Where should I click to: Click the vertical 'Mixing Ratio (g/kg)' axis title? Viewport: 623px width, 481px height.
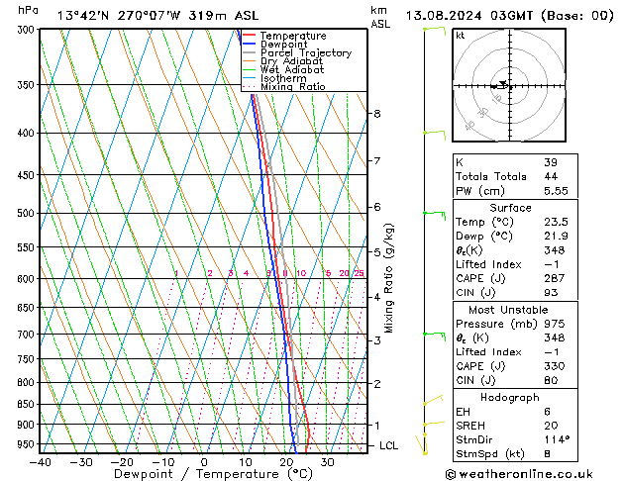(388, 278)
